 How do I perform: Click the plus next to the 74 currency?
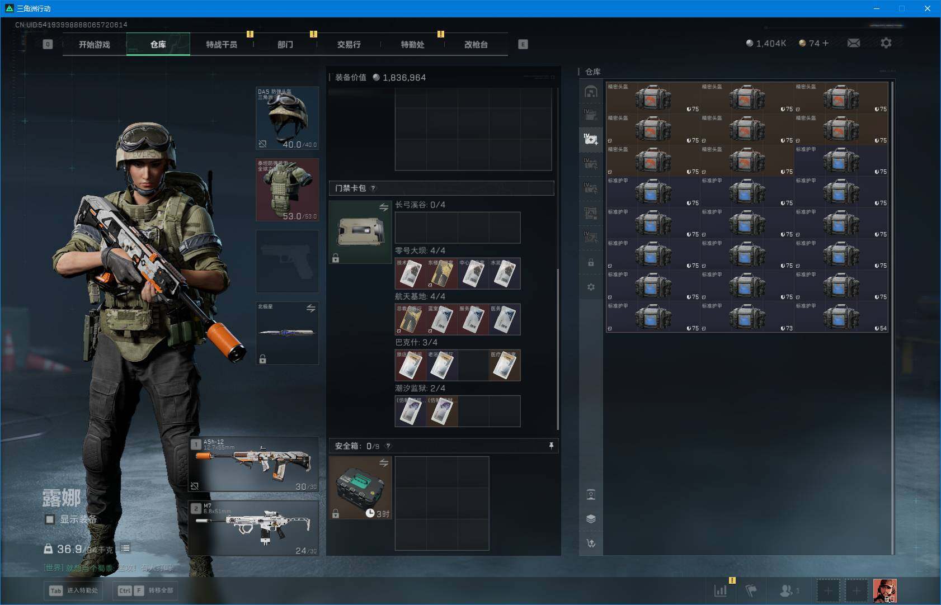tap(825, 43)
